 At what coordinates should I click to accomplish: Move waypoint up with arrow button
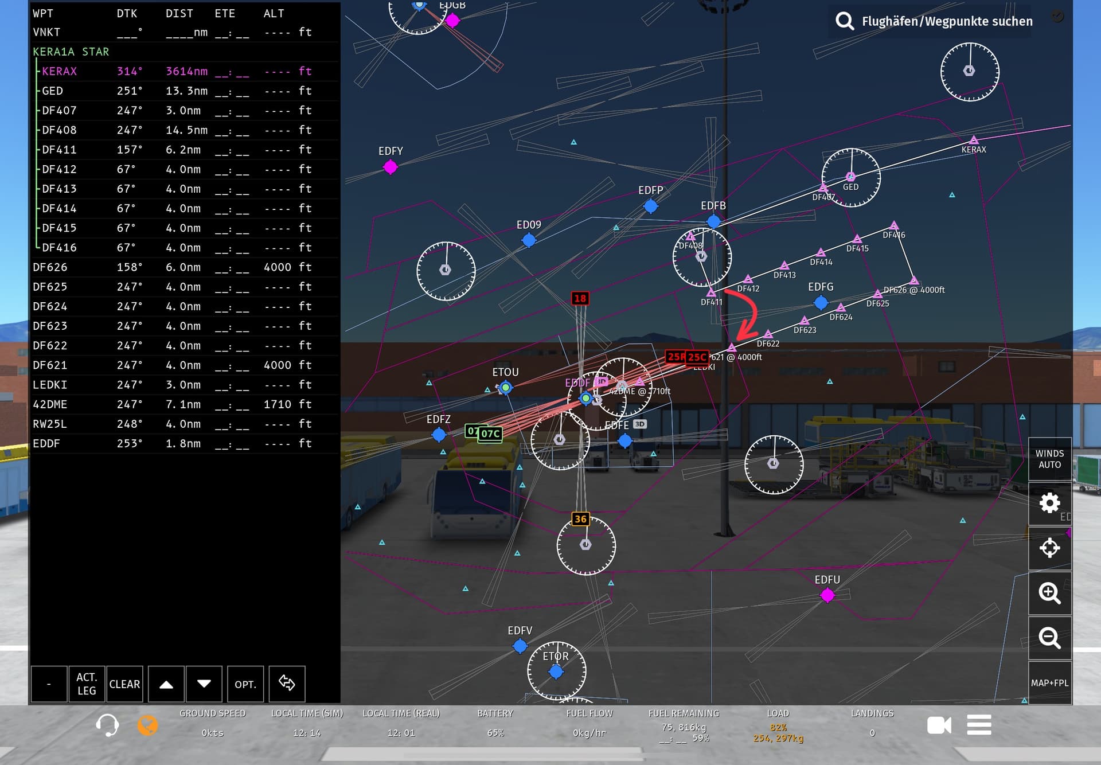point(166,684)
